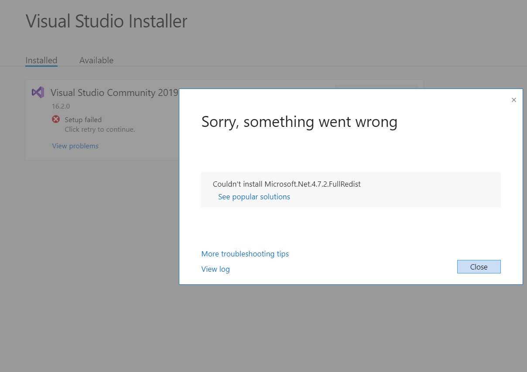The width and height of the screenshot is (527, 372).
Task: Follow the More troubleshooting tips link
Action: point(245,254)
